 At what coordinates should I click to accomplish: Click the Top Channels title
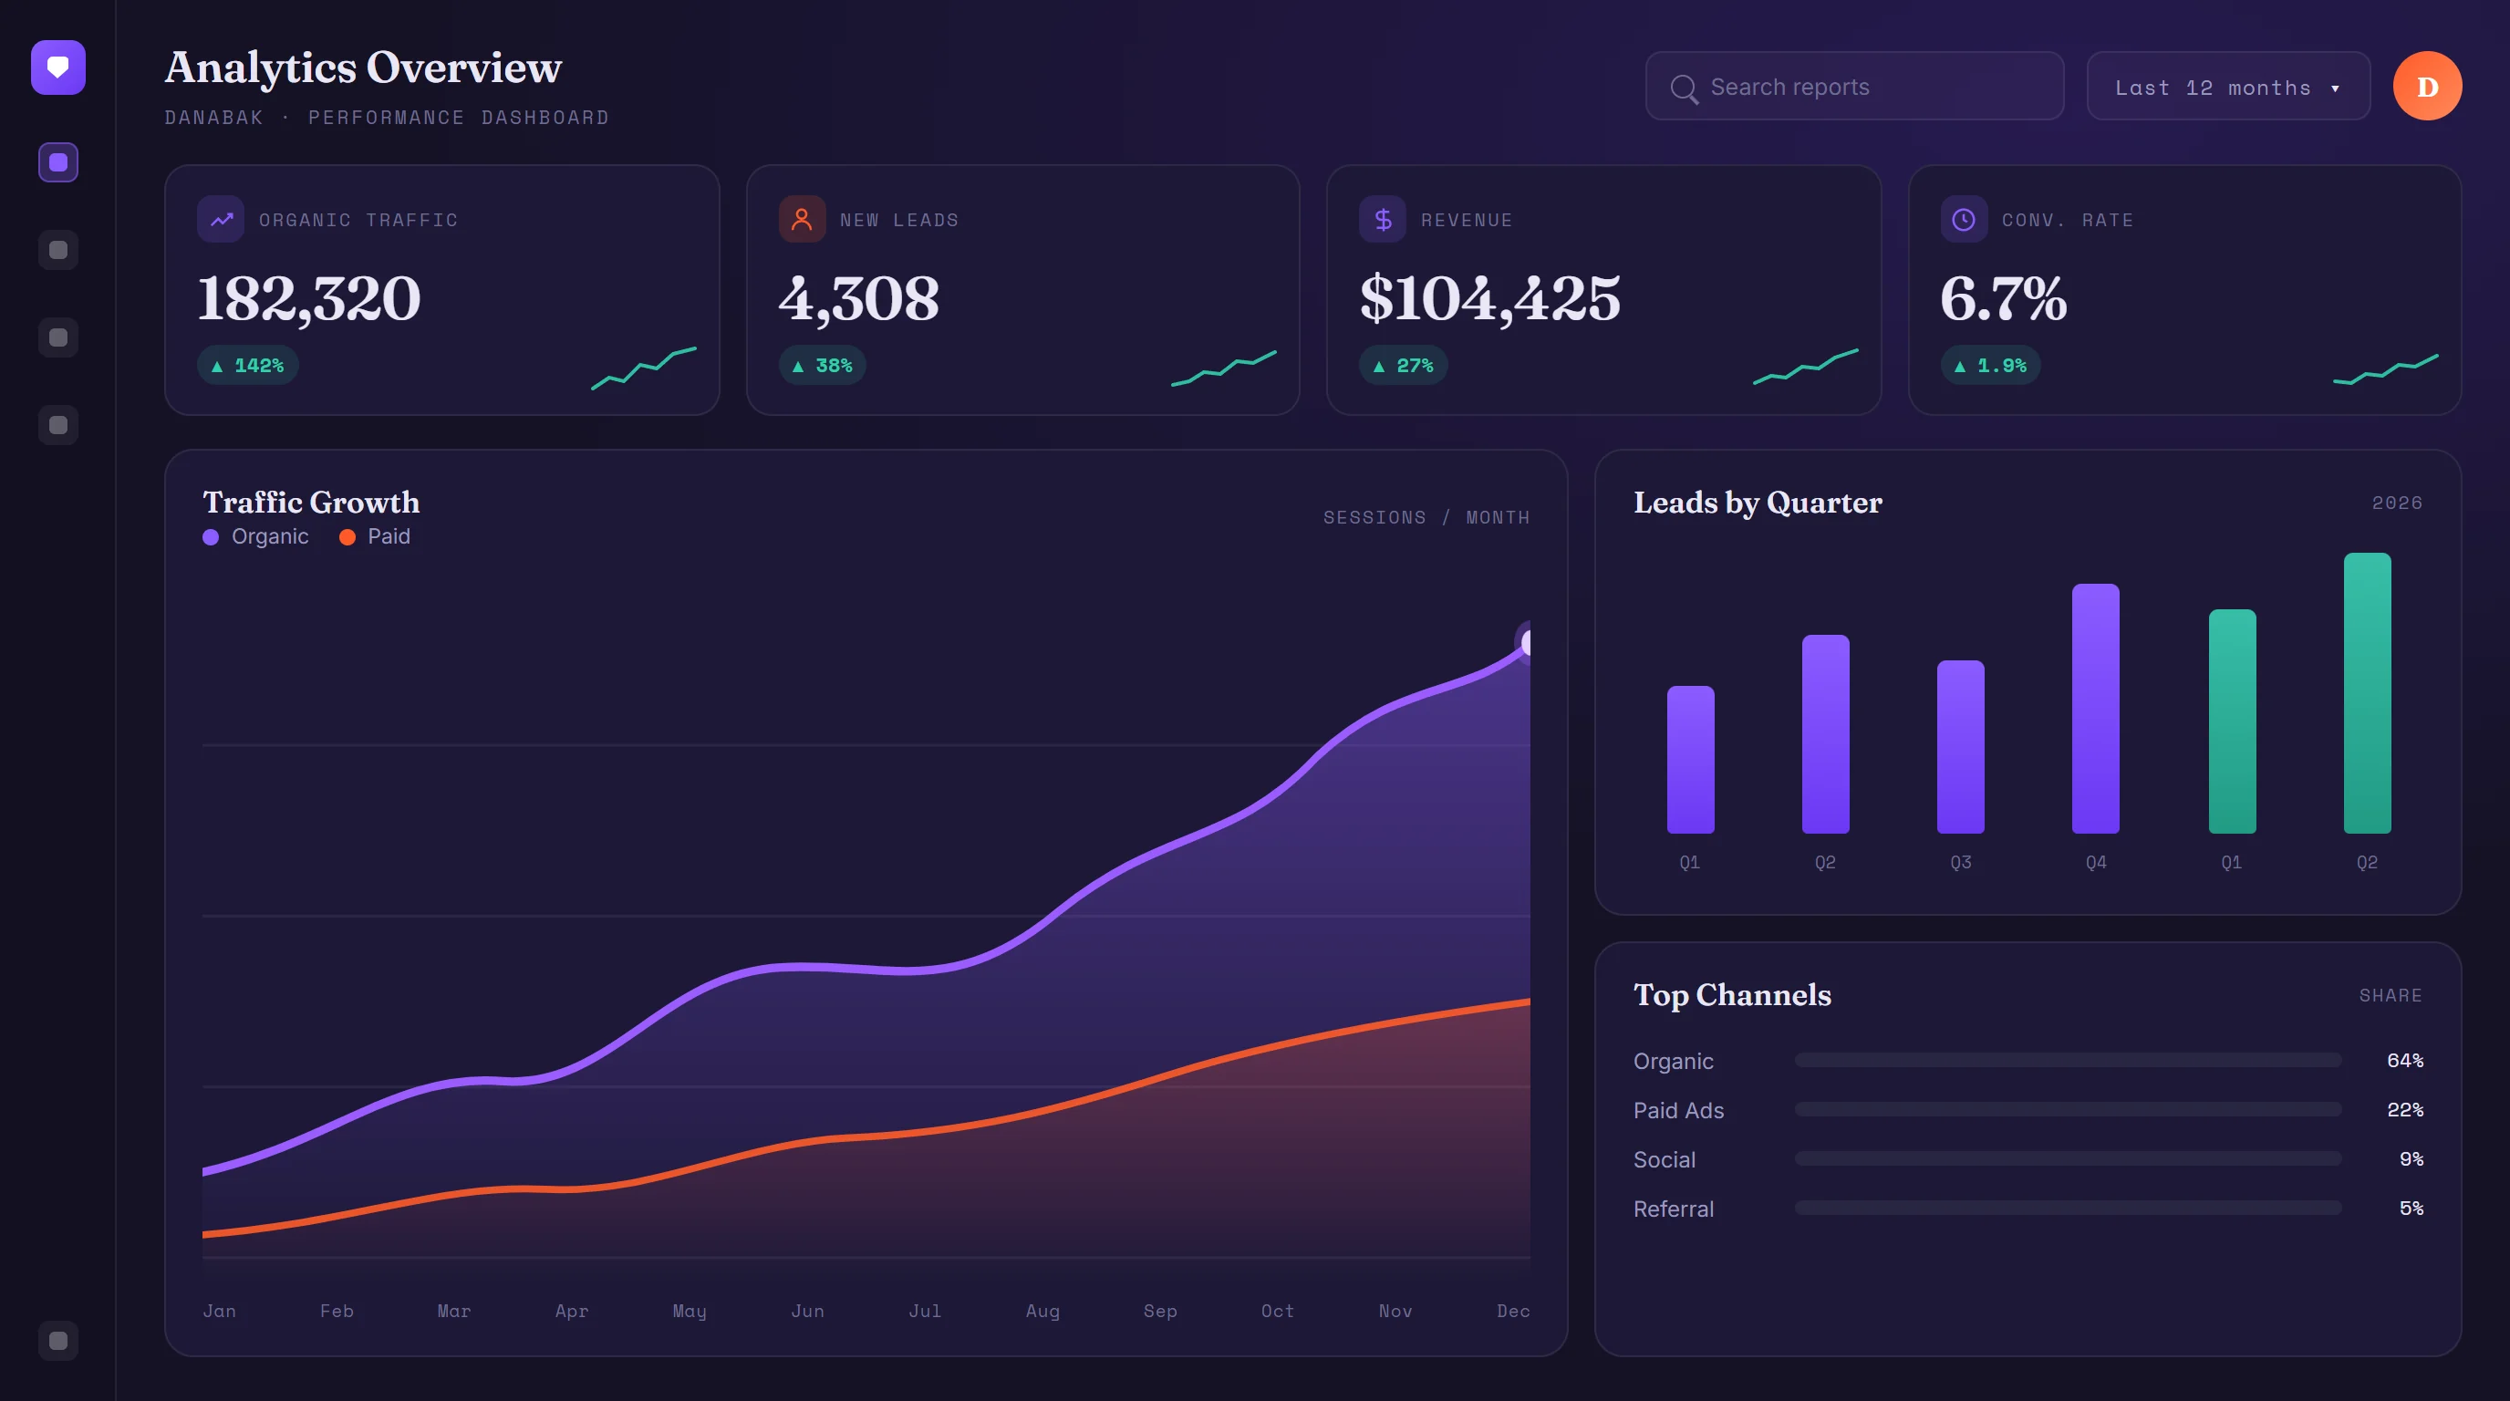point(1732,995)
